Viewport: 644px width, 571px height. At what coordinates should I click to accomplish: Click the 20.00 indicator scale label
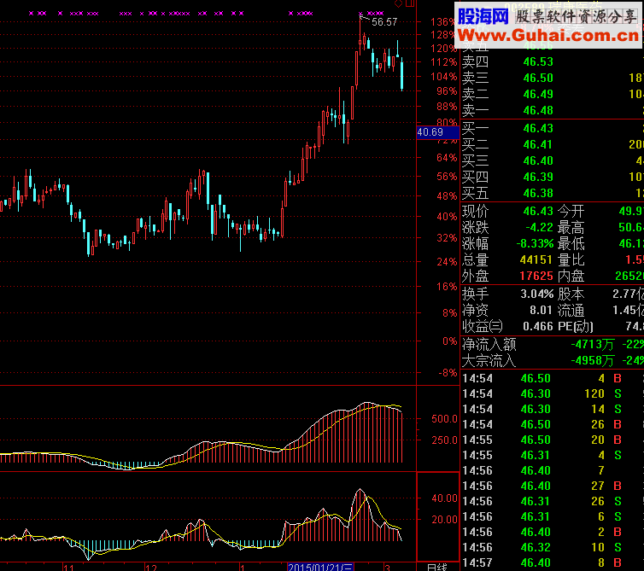(x=444, y=520)
